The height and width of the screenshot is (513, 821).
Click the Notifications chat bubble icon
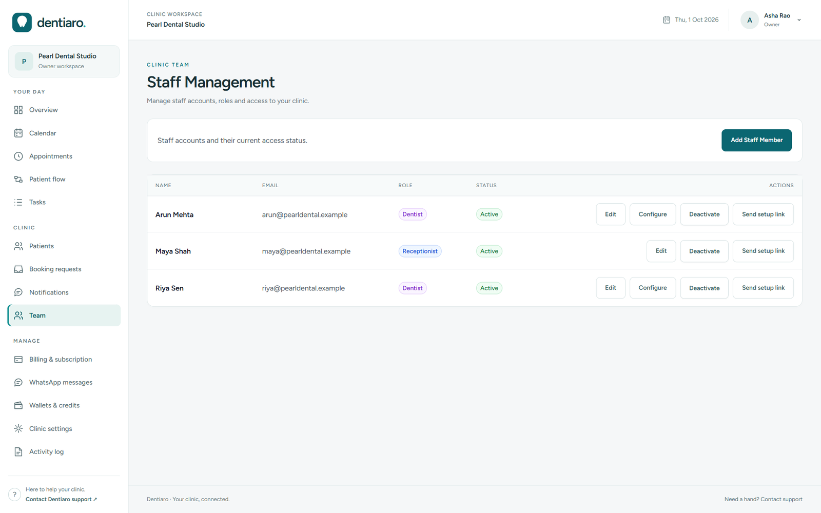point(18,292)
